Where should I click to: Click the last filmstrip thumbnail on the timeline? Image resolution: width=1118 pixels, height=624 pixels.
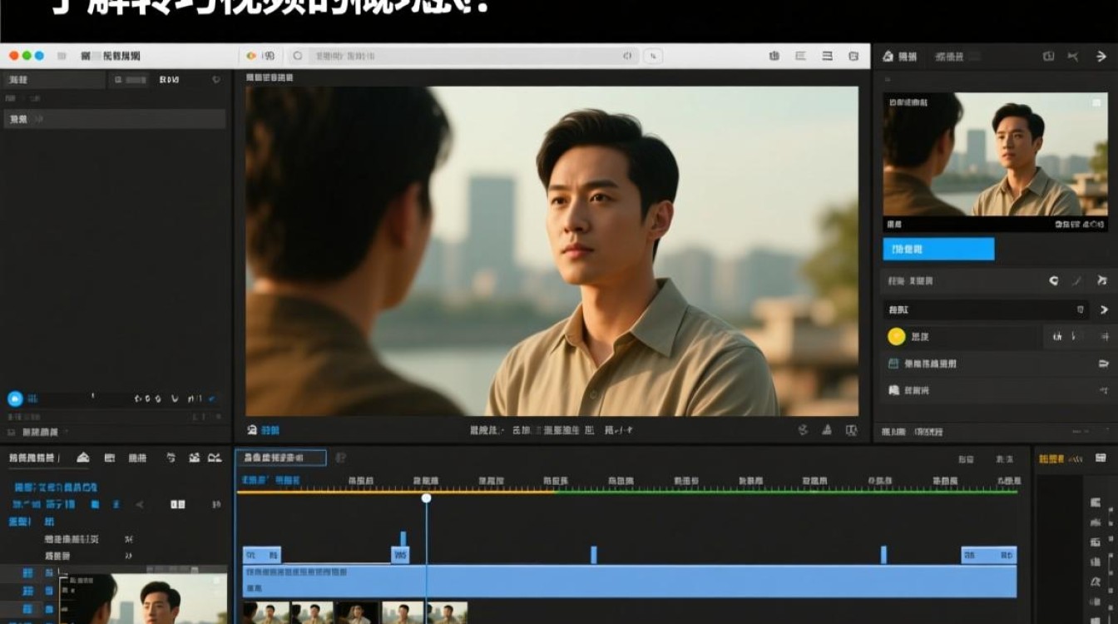point(448,613)
